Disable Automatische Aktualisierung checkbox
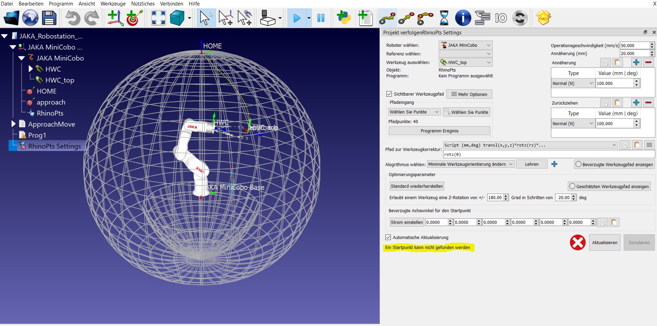This screenshot has height=326, width=657. pos(388,237)
